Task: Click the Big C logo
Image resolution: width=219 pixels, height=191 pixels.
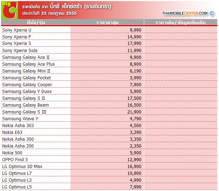Action: pyautogui.click(x=9, y=10)
